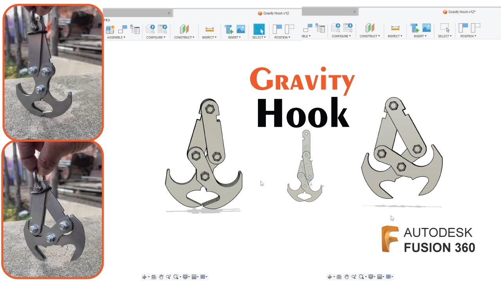Image resolution: width=501 pixels, height=281 pixels.
Task: Click Revert Position icon in right window
Action: click(475, 28)
